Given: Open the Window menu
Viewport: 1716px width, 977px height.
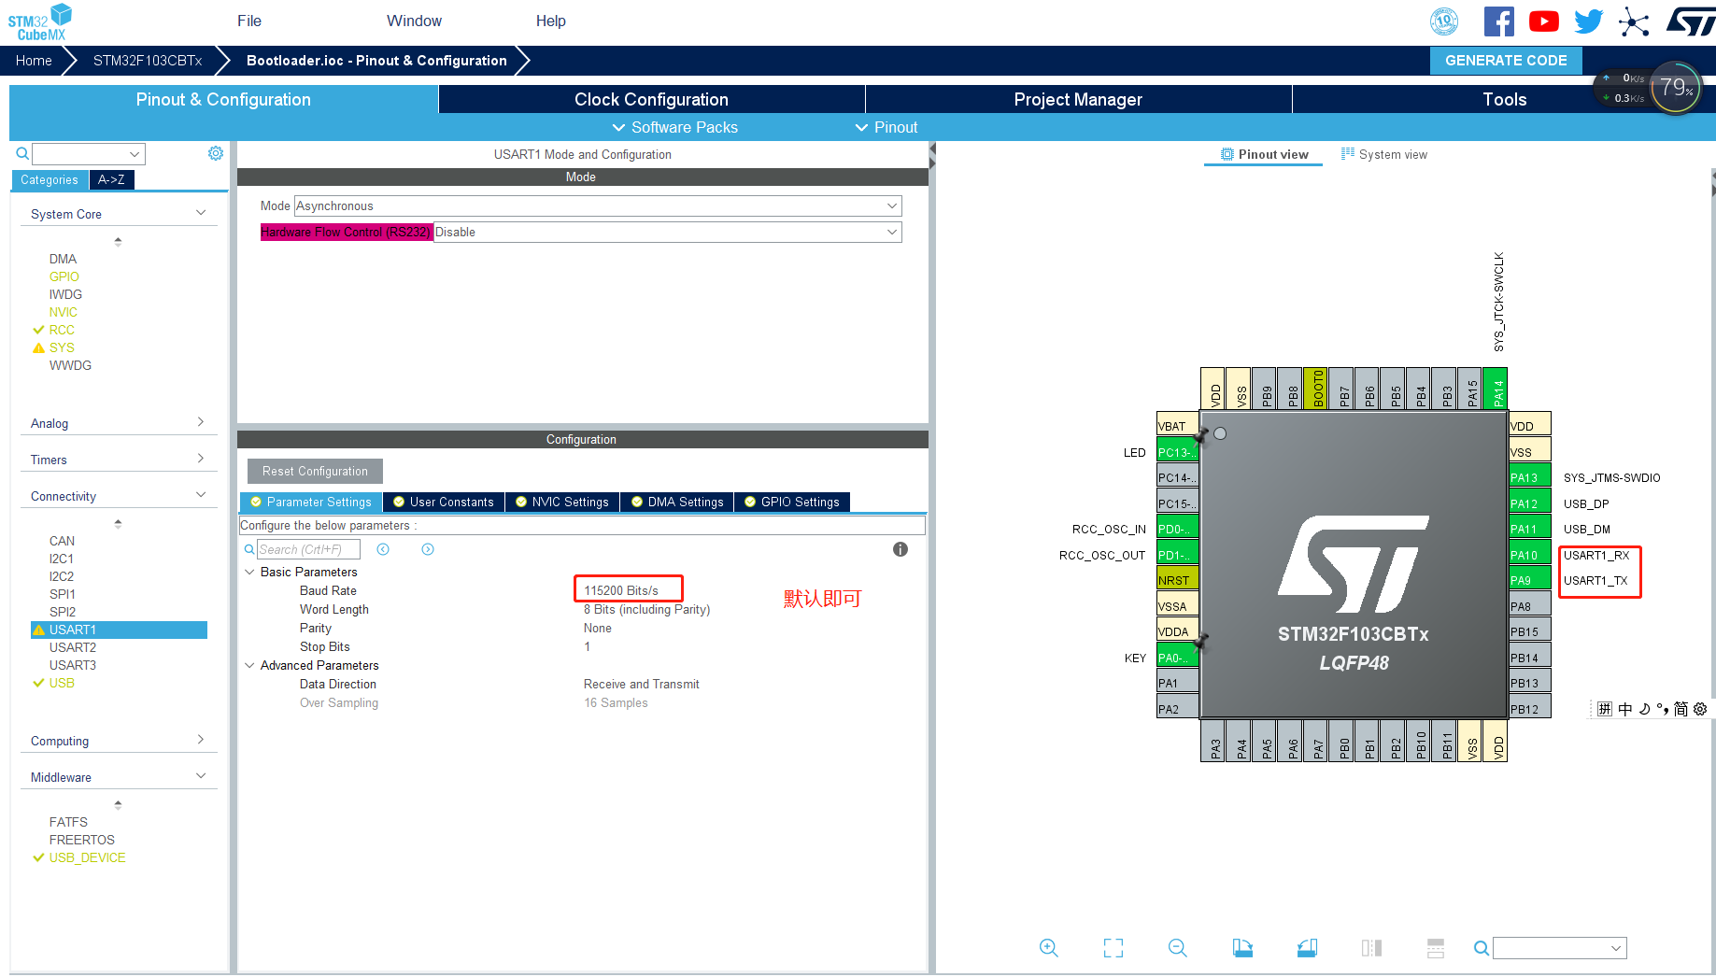Looking at the screenshot, I should coord(414,21).
